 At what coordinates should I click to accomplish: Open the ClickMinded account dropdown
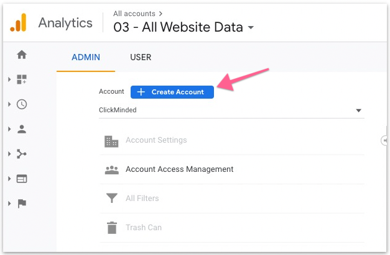click(x=231, y=110)
